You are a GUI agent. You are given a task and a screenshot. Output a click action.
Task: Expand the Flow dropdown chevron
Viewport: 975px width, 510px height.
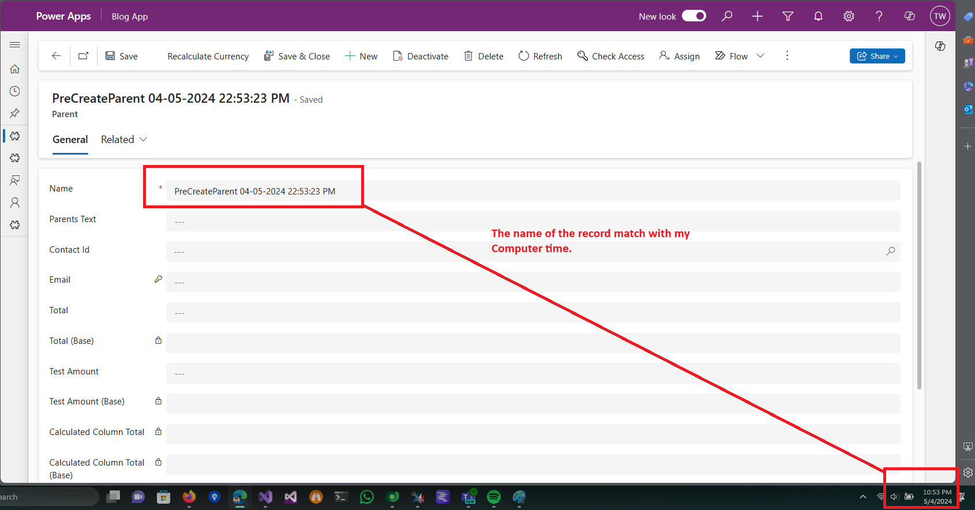point(760,56)
